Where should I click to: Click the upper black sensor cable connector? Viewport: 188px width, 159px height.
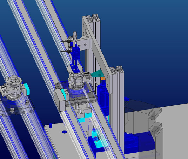click(x=66, y=41)
